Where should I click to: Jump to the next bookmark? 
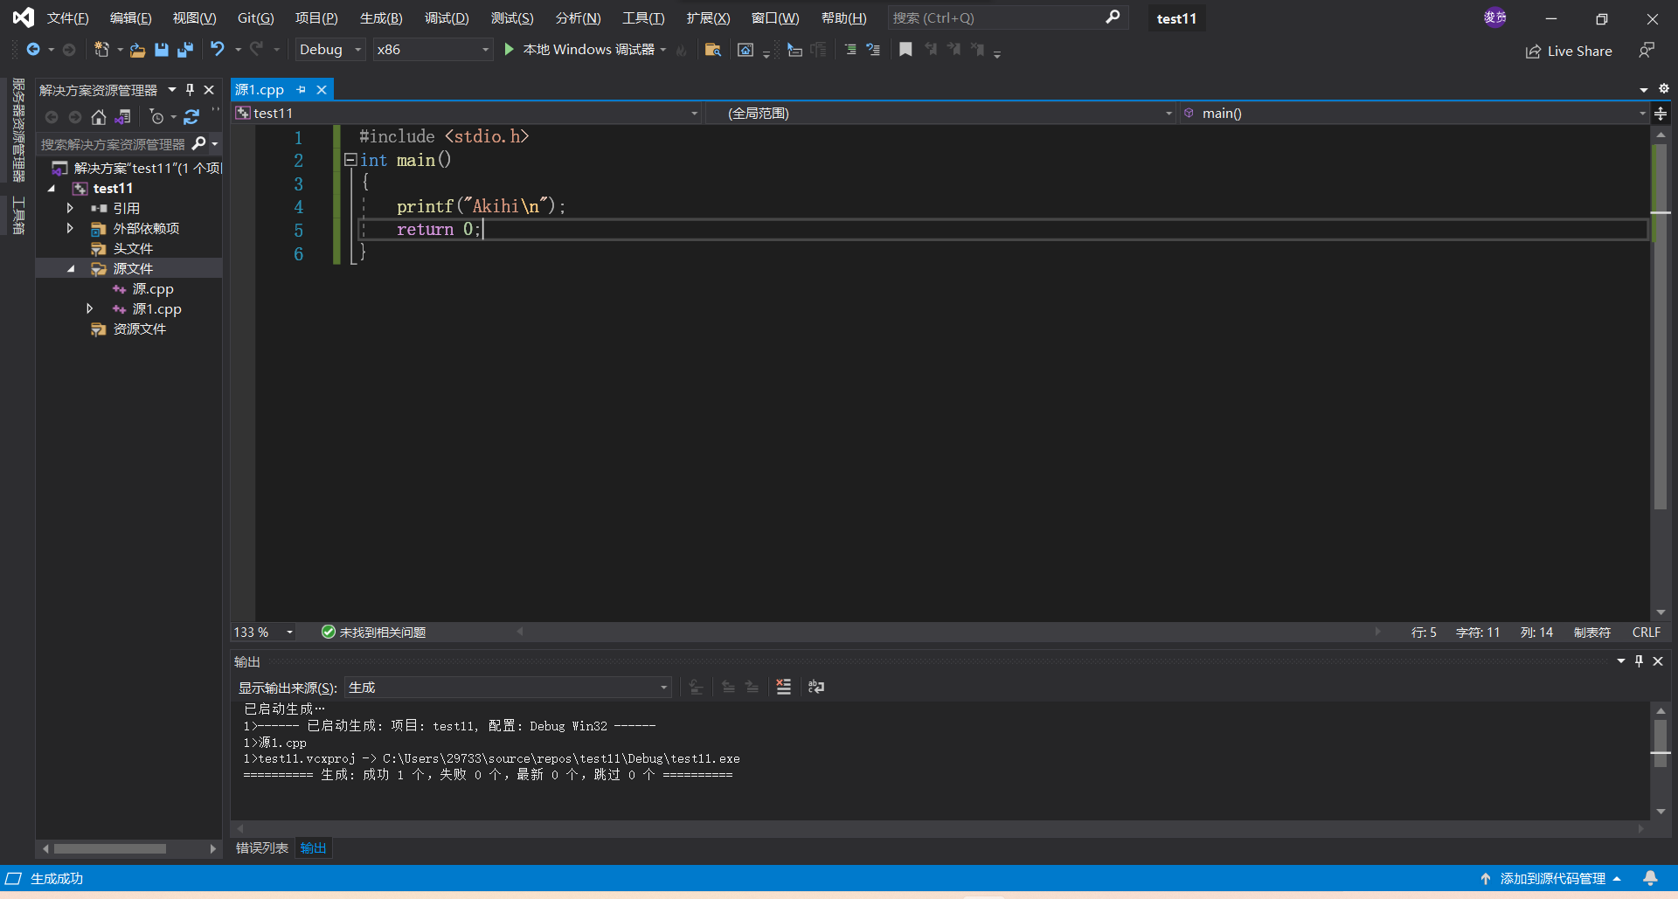(954, 50)
